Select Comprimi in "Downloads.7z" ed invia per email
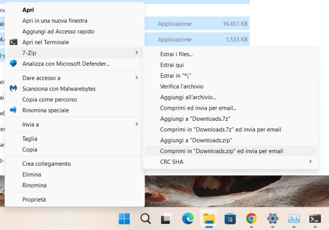The width and height of the screenshot is (329, 230). [221, 129]
